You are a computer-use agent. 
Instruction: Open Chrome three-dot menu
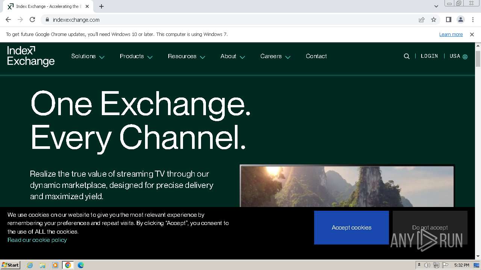pos(473,19)
